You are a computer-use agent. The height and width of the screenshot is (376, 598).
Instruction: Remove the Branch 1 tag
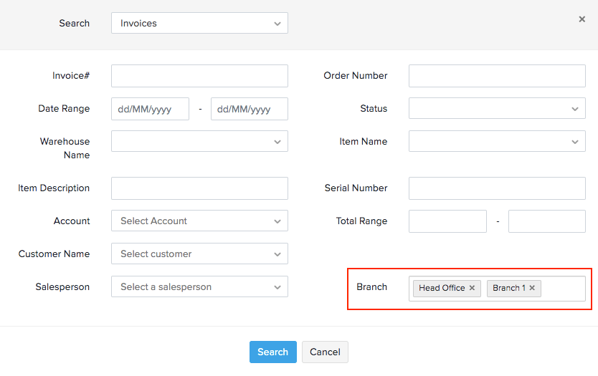coord(532,288)
